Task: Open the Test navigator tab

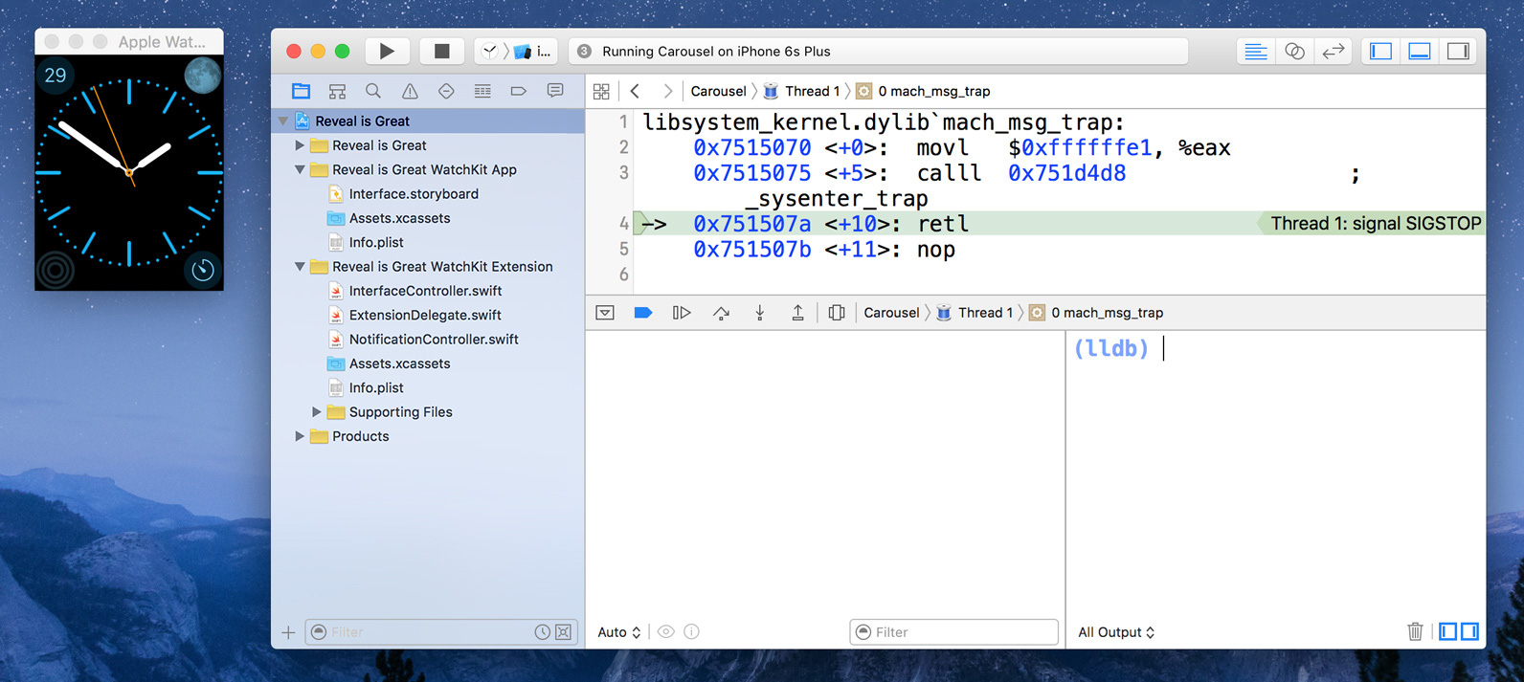Action: tap(446, 91)
